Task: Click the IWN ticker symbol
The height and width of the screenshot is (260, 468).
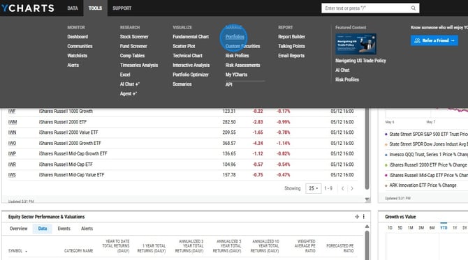Action: point(13,132)
